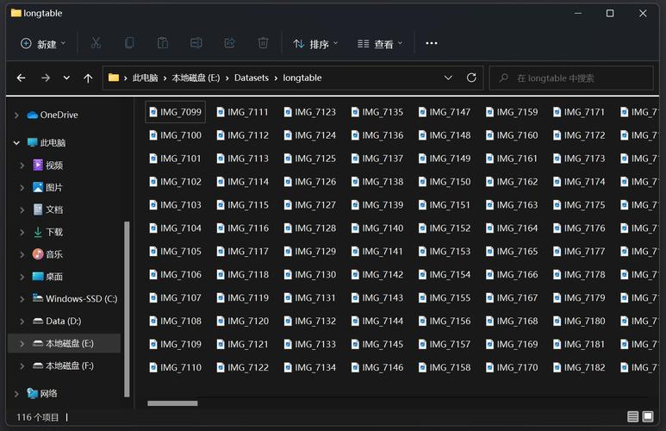666x431 pixels.
Task: Go forward with the right arrow
Action: (x=46, y=78)
